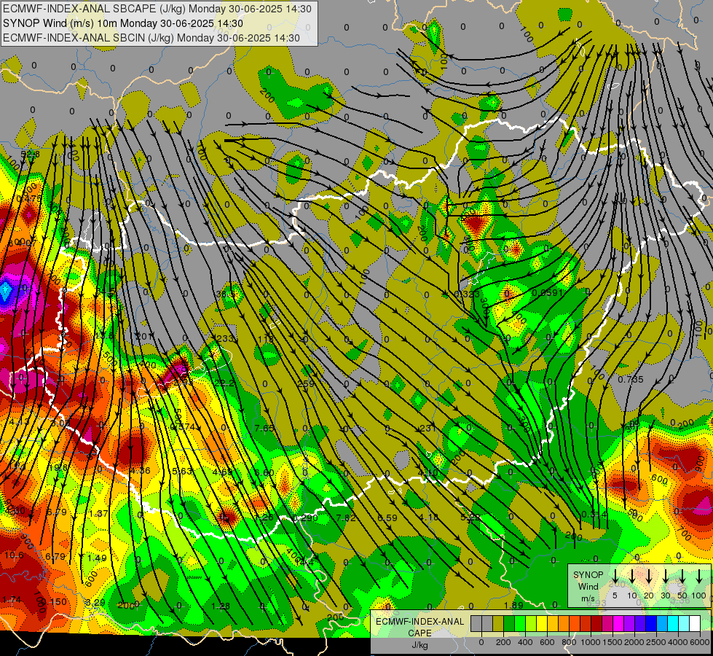Click the 52.8 grid value on the map

(x=30, y=155)
